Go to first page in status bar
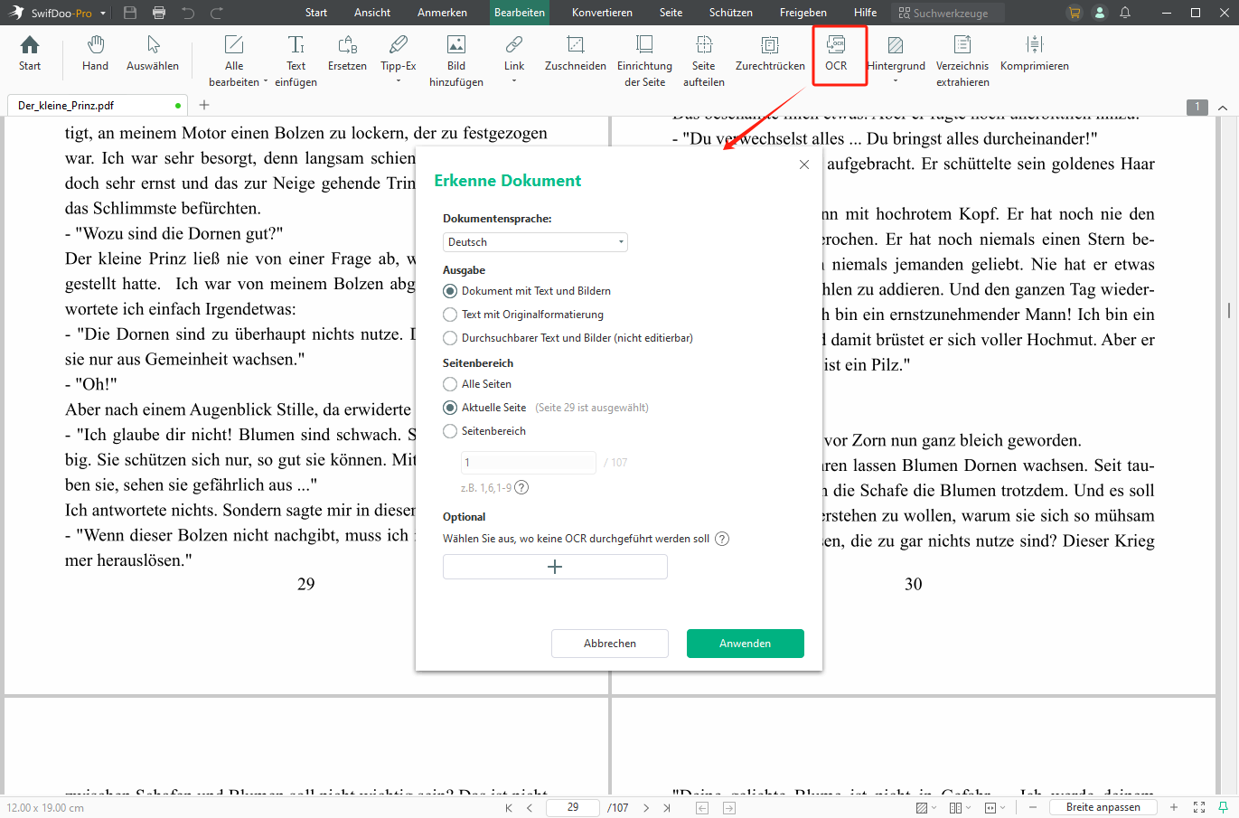Image resolution: width=1239 pixels, height=818 pixels. pos(509,808)
